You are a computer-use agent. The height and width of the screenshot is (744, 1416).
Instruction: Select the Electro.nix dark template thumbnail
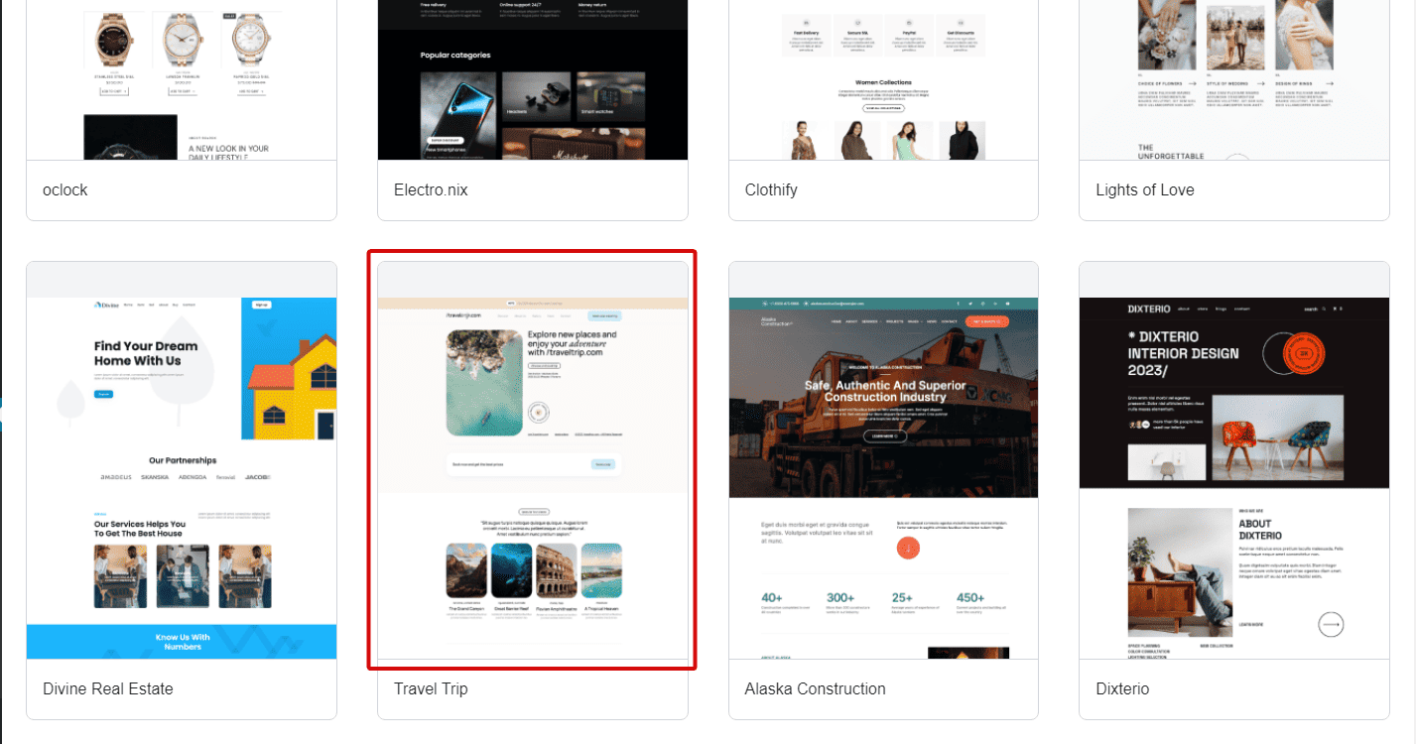(x=533, y=79)
